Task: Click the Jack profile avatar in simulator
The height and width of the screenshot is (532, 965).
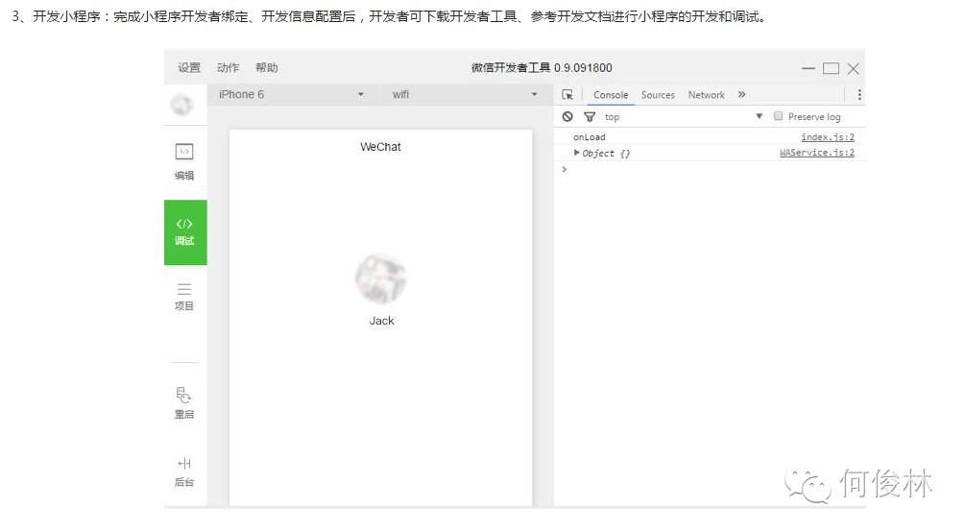Action: point(381,278)
